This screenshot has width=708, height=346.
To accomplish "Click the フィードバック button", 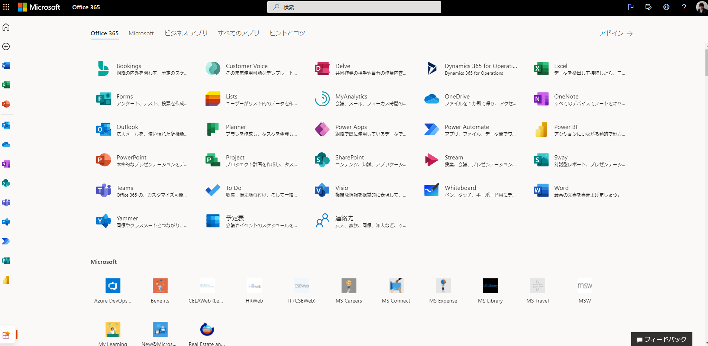I will click(x=662, y=339).
